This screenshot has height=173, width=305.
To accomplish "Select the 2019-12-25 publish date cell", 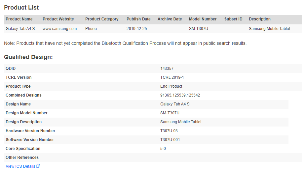I will (x=137, y=29).
